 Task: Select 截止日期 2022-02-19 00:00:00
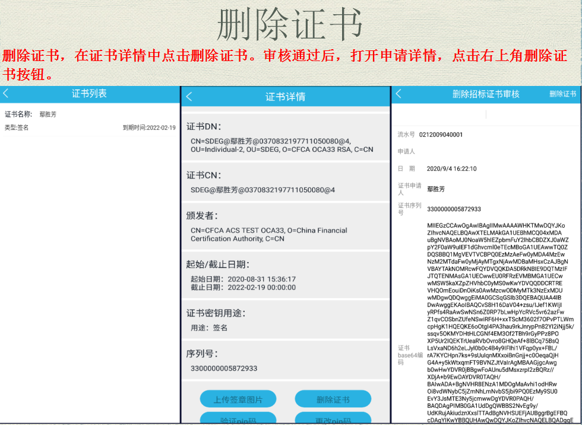point(243,287)
